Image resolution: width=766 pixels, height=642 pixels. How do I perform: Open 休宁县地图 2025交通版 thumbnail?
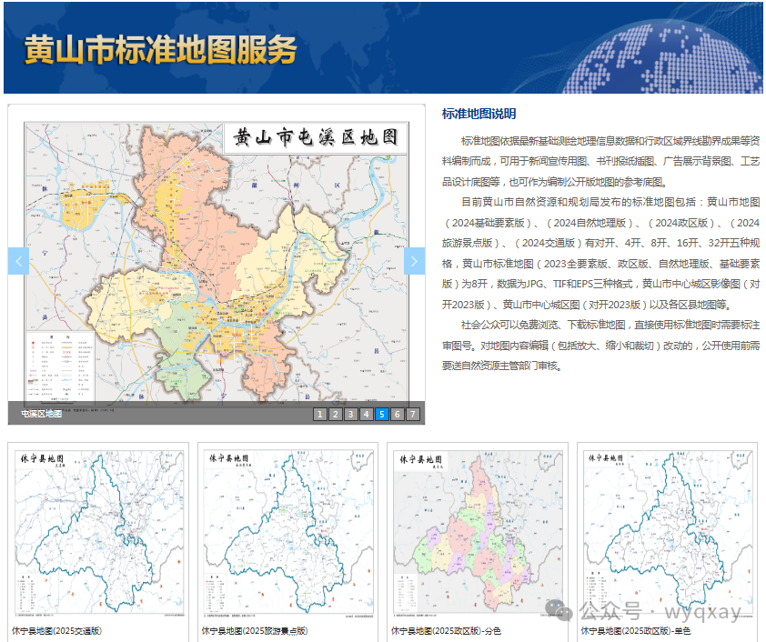pyautogui.click(x=99, y=533)
